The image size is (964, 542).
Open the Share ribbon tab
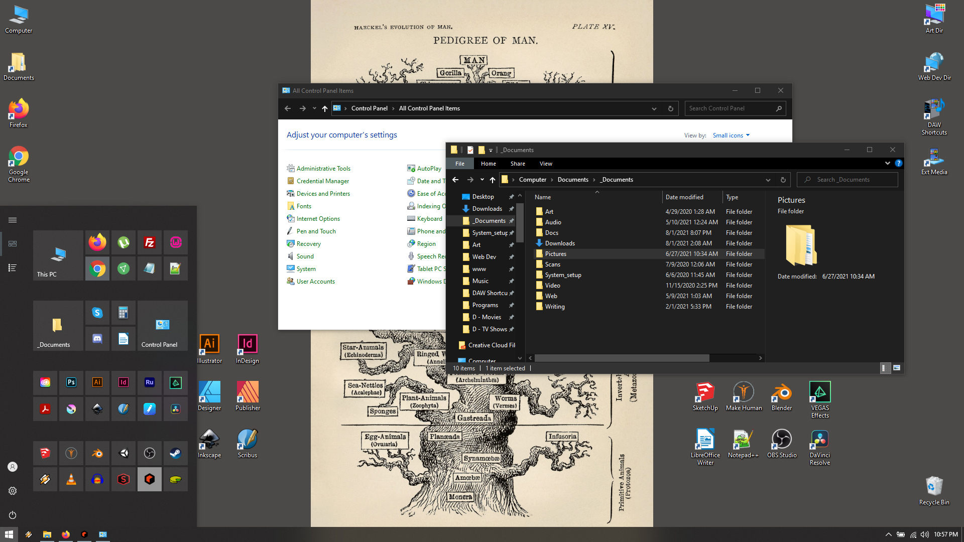pyautogui.click(x=518, y=164)
